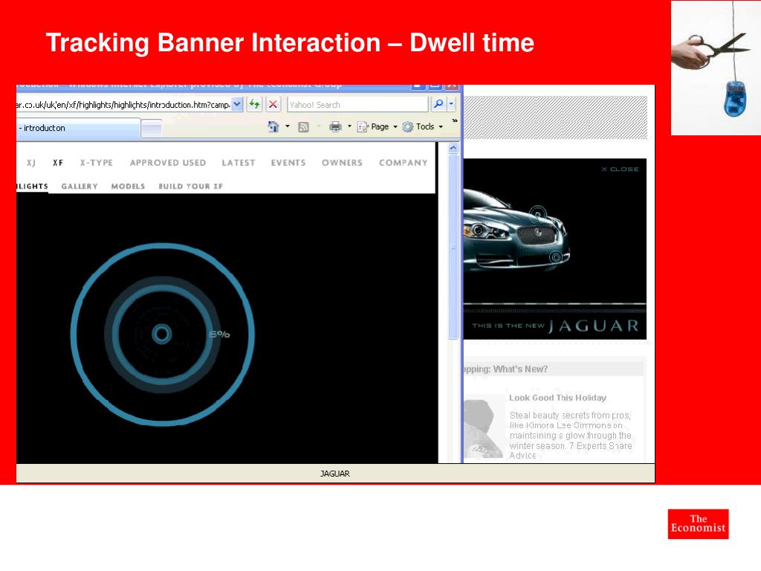The image size is (761, 571).
Task: Open the XF navigation item
Action: [58, 163]
